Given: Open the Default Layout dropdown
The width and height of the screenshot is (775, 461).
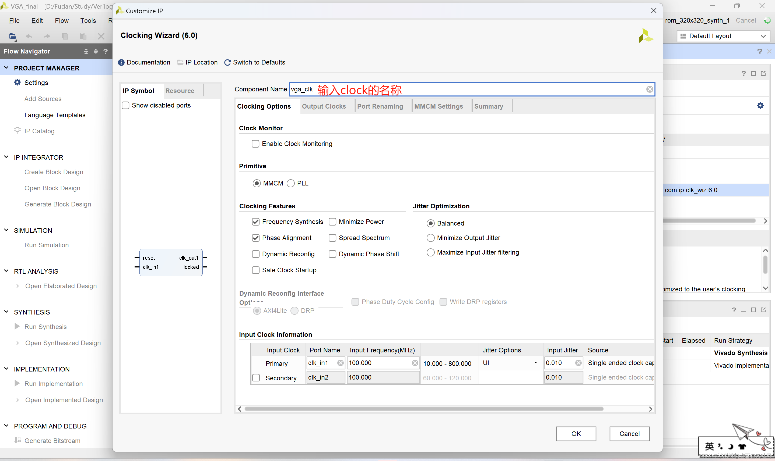Looking at the screenshot, I should tap(723, 36).
